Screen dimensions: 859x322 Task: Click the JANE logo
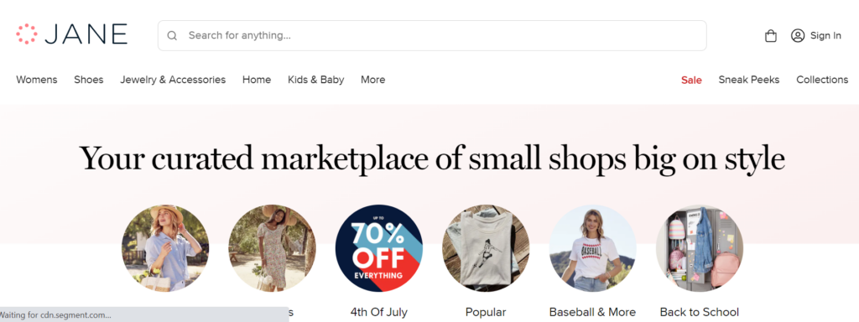click(72, 34)
